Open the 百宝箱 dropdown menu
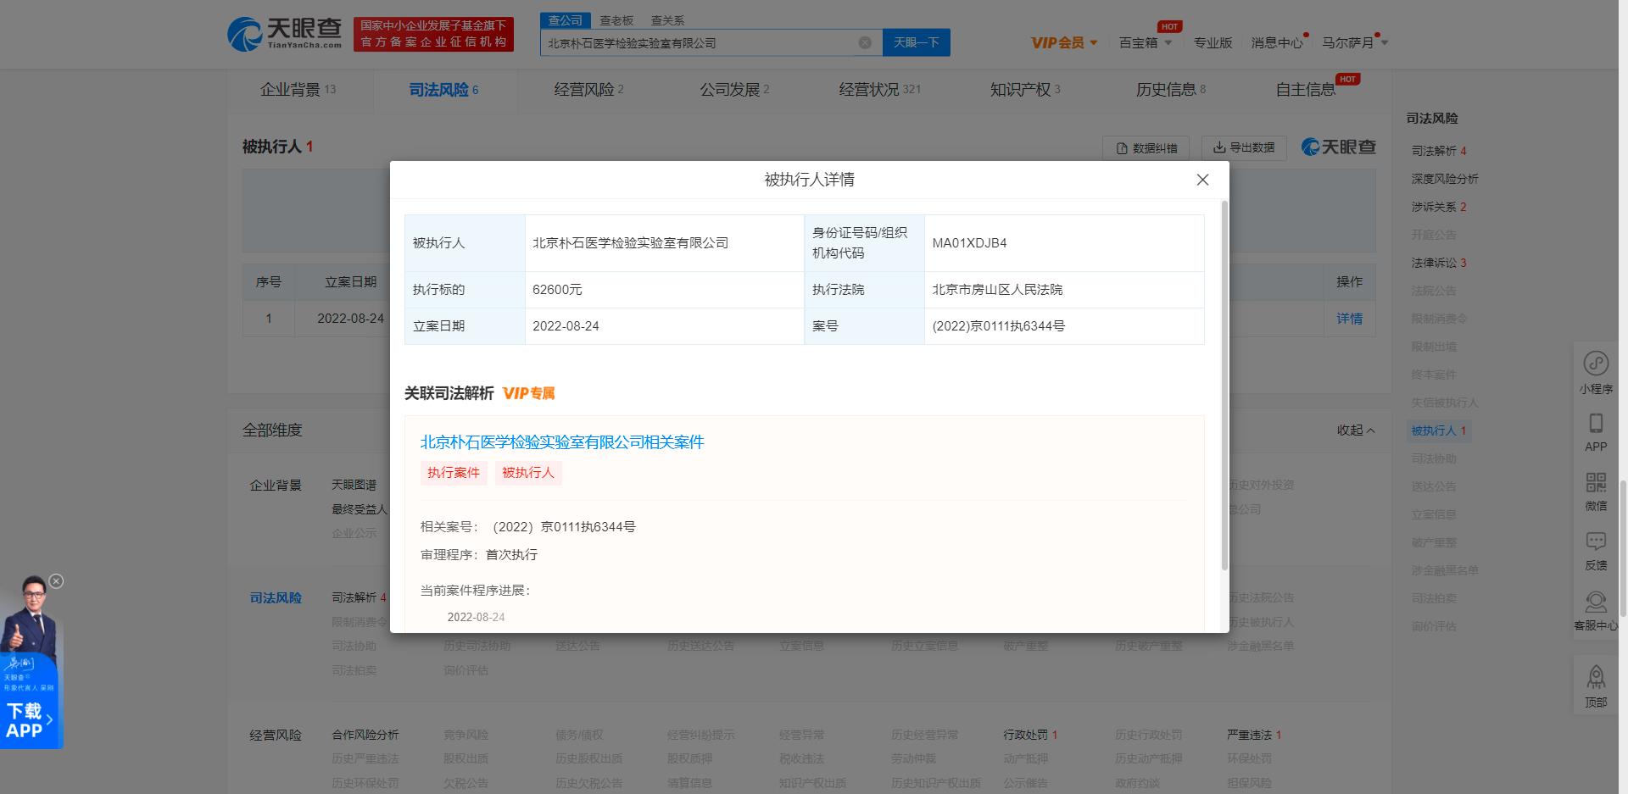Image resolution: width=1628 pixels, height=794 pixels. coord(1146,42)
